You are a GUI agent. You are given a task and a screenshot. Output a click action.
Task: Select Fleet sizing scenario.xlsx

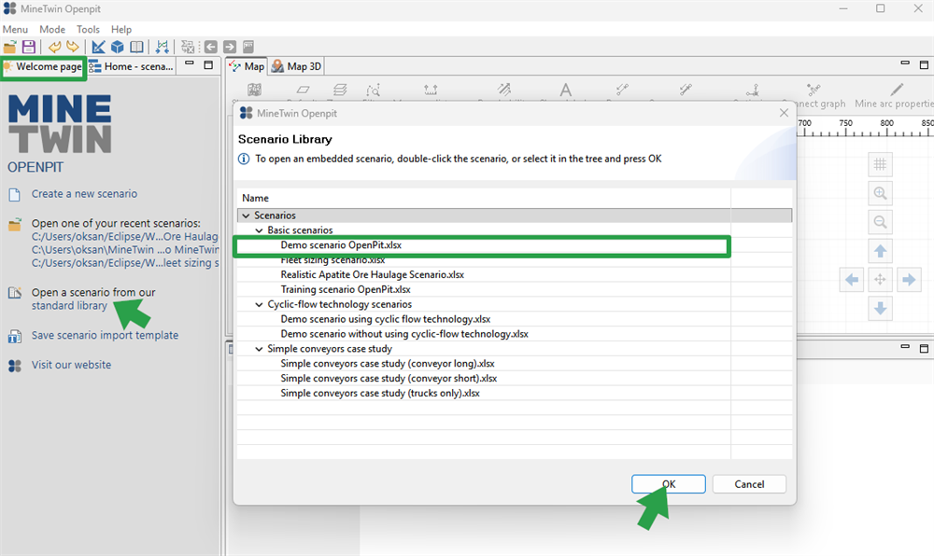click(x=333, y=260)
